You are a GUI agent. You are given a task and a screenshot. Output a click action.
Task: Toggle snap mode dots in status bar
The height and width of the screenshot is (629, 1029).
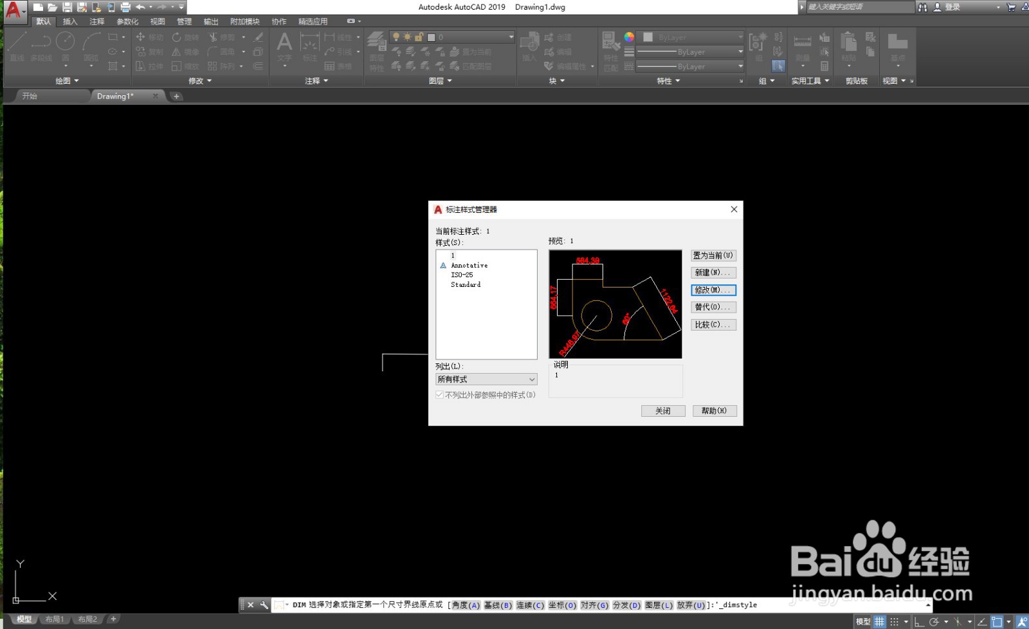click(894, 622)
